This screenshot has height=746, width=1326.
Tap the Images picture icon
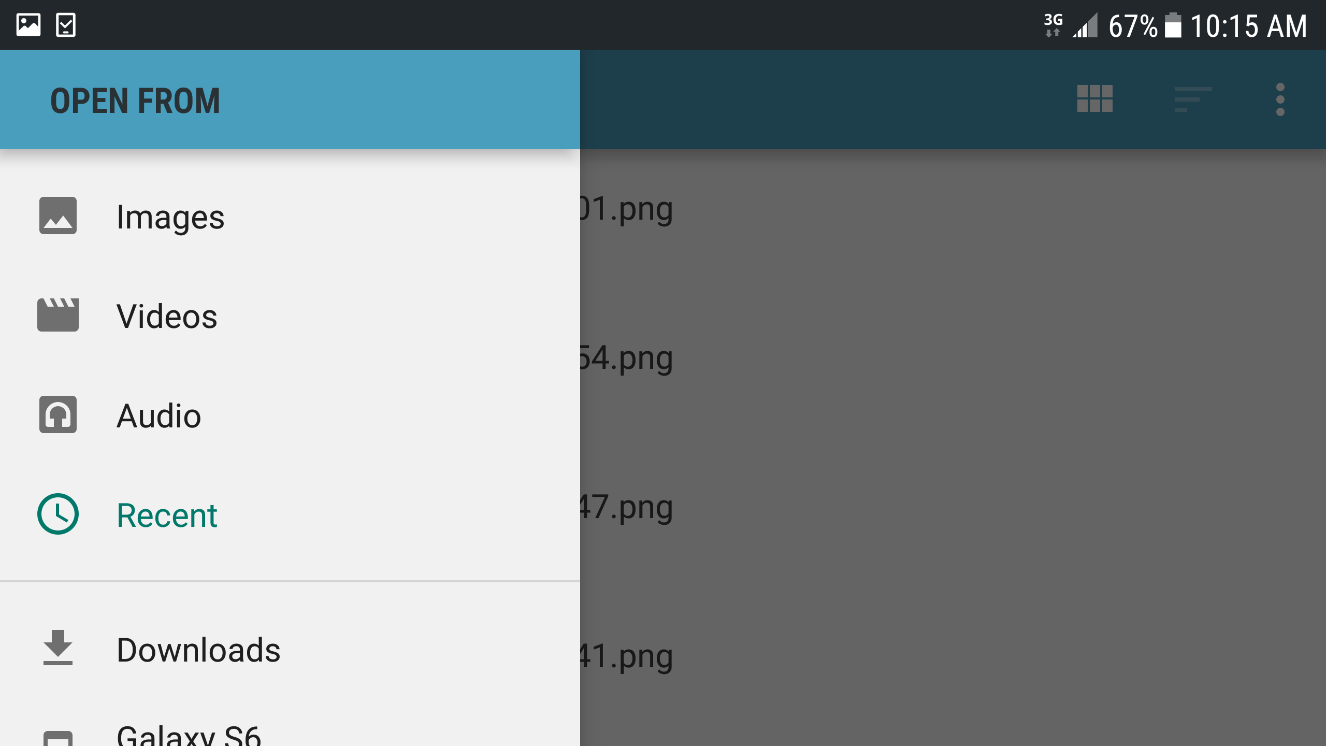[58, 216]
